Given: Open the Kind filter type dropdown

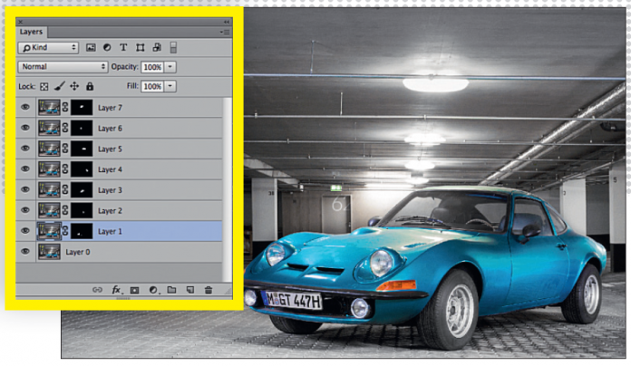Looking at the screenshot, I should click(x=48, y=47).
